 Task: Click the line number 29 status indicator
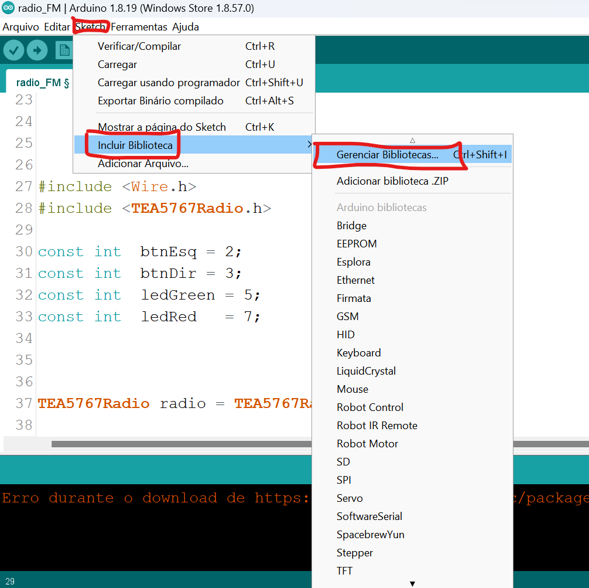[x=10, y=581]
